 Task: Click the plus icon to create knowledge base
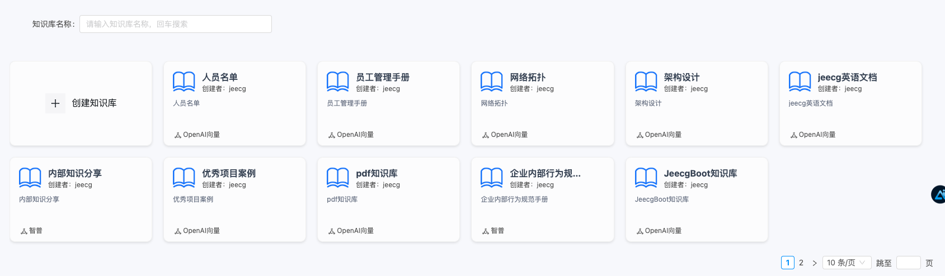(x=55, y=103)
